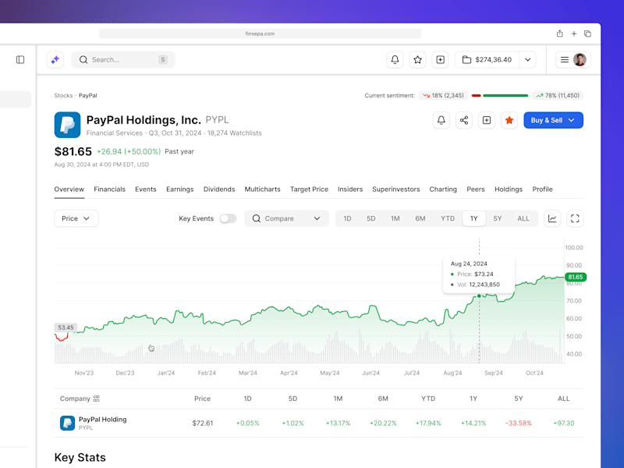Viewport: 624px width, 468px height.
Task: Click the 1Y column header in table
Action: pos(473,399)
